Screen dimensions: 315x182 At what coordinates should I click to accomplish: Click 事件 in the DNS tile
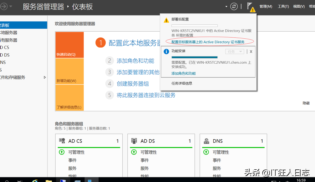(217, 160)
